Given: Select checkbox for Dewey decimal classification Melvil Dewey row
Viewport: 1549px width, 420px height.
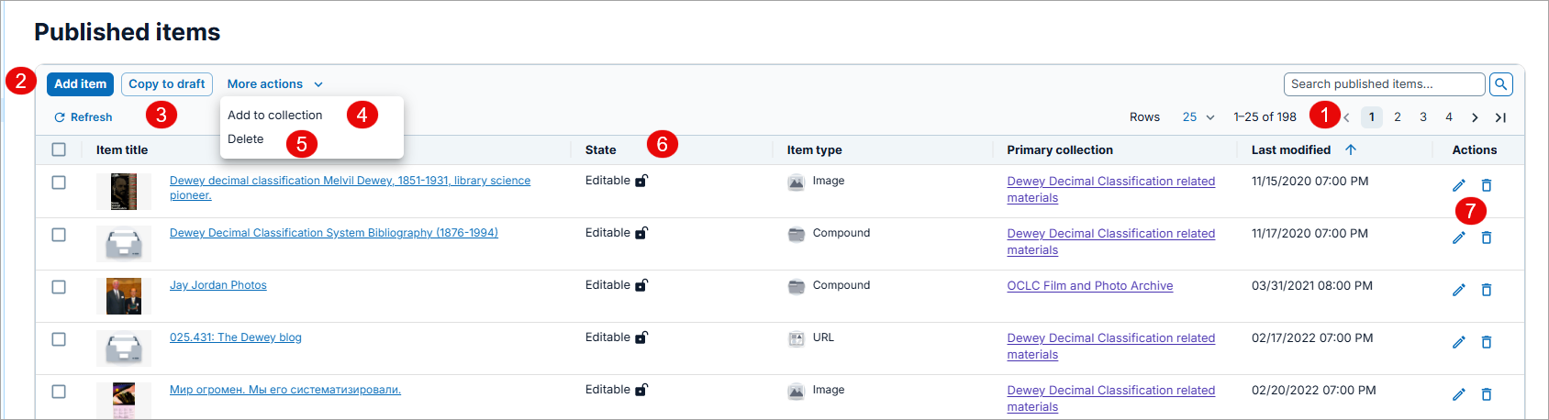Looking at the screenshot, I should pos(59,182).
